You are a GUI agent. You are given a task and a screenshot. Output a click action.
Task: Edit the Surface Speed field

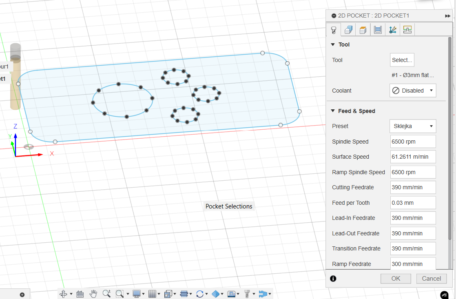(413, 157)
